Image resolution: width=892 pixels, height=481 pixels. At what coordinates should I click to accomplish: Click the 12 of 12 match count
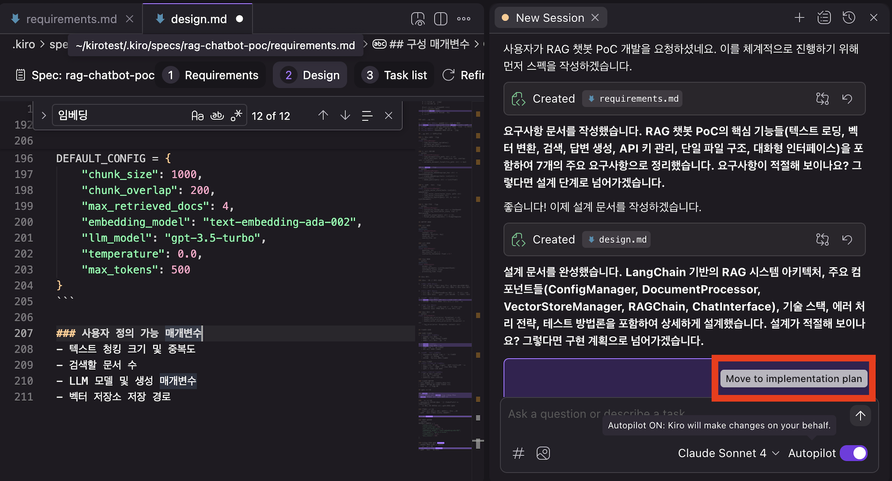[x=271, y=116]
